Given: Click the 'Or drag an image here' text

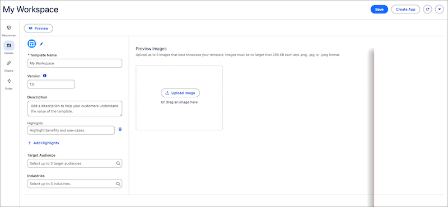Looking at the screenshot, I should [x=179, y=102].
